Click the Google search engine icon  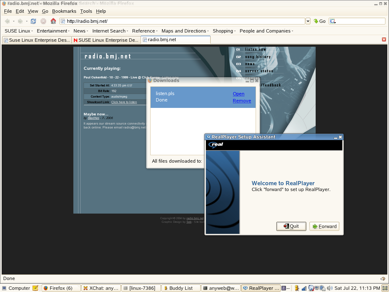pyautogui.click(x=333, y=21)
